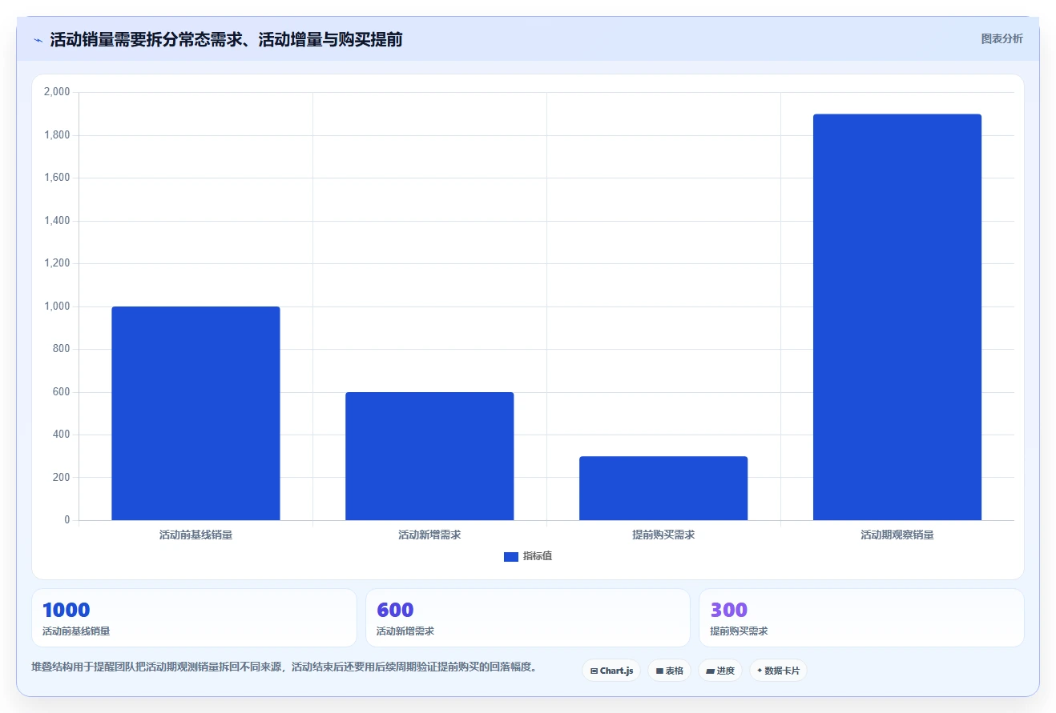The height and width of the screenshot is (713, 1056).
Task: Click the lightning icon beside the title
Action: click(38, 40)
